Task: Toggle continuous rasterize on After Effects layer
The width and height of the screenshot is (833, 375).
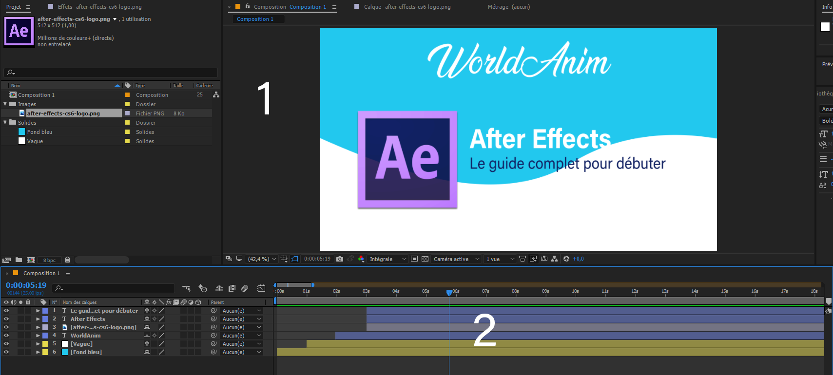Action: click(154, 319)
